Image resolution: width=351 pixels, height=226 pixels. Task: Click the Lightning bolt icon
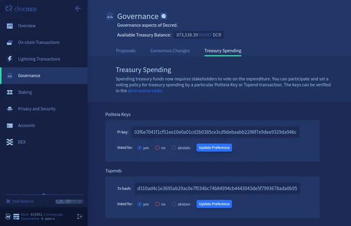tap(10, 59)
